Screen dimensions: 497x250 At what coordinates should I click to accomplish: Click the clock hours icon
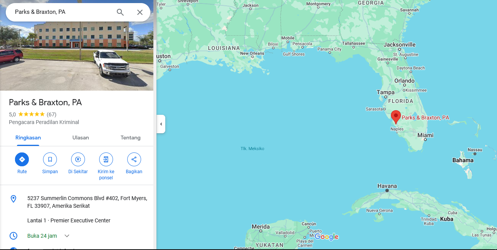tap(13, 236)
